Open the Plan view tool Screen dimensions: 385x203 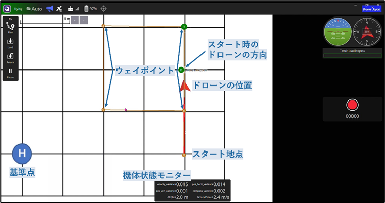tap(10, 27)
